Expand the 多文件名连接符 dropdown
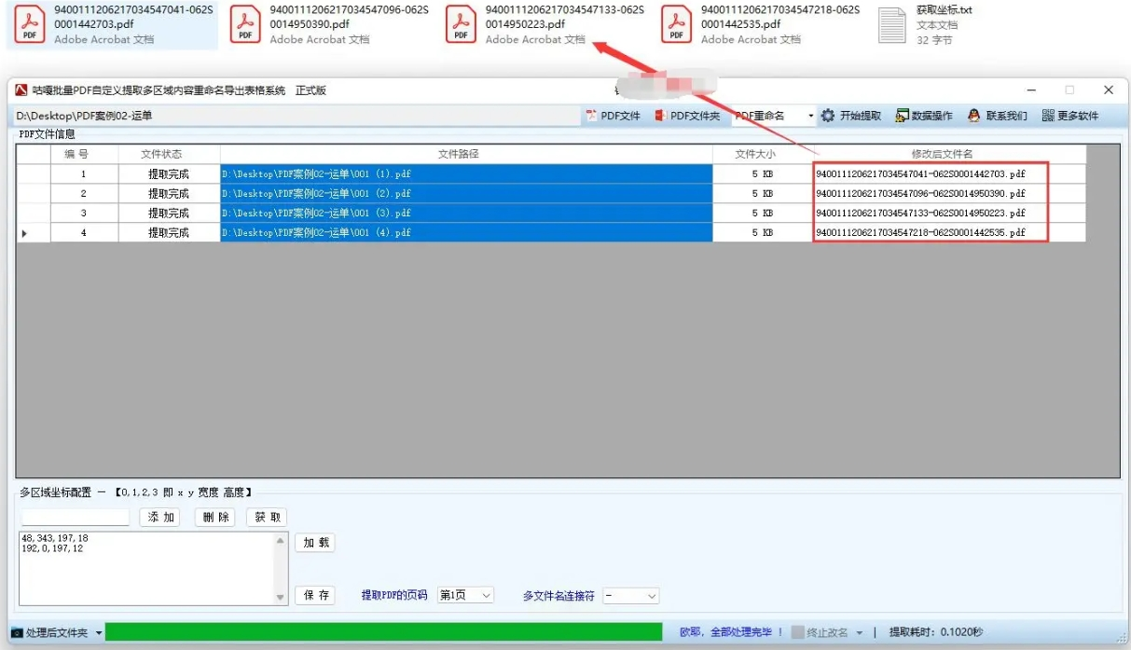1131x650 pixels. coord(631,595)
